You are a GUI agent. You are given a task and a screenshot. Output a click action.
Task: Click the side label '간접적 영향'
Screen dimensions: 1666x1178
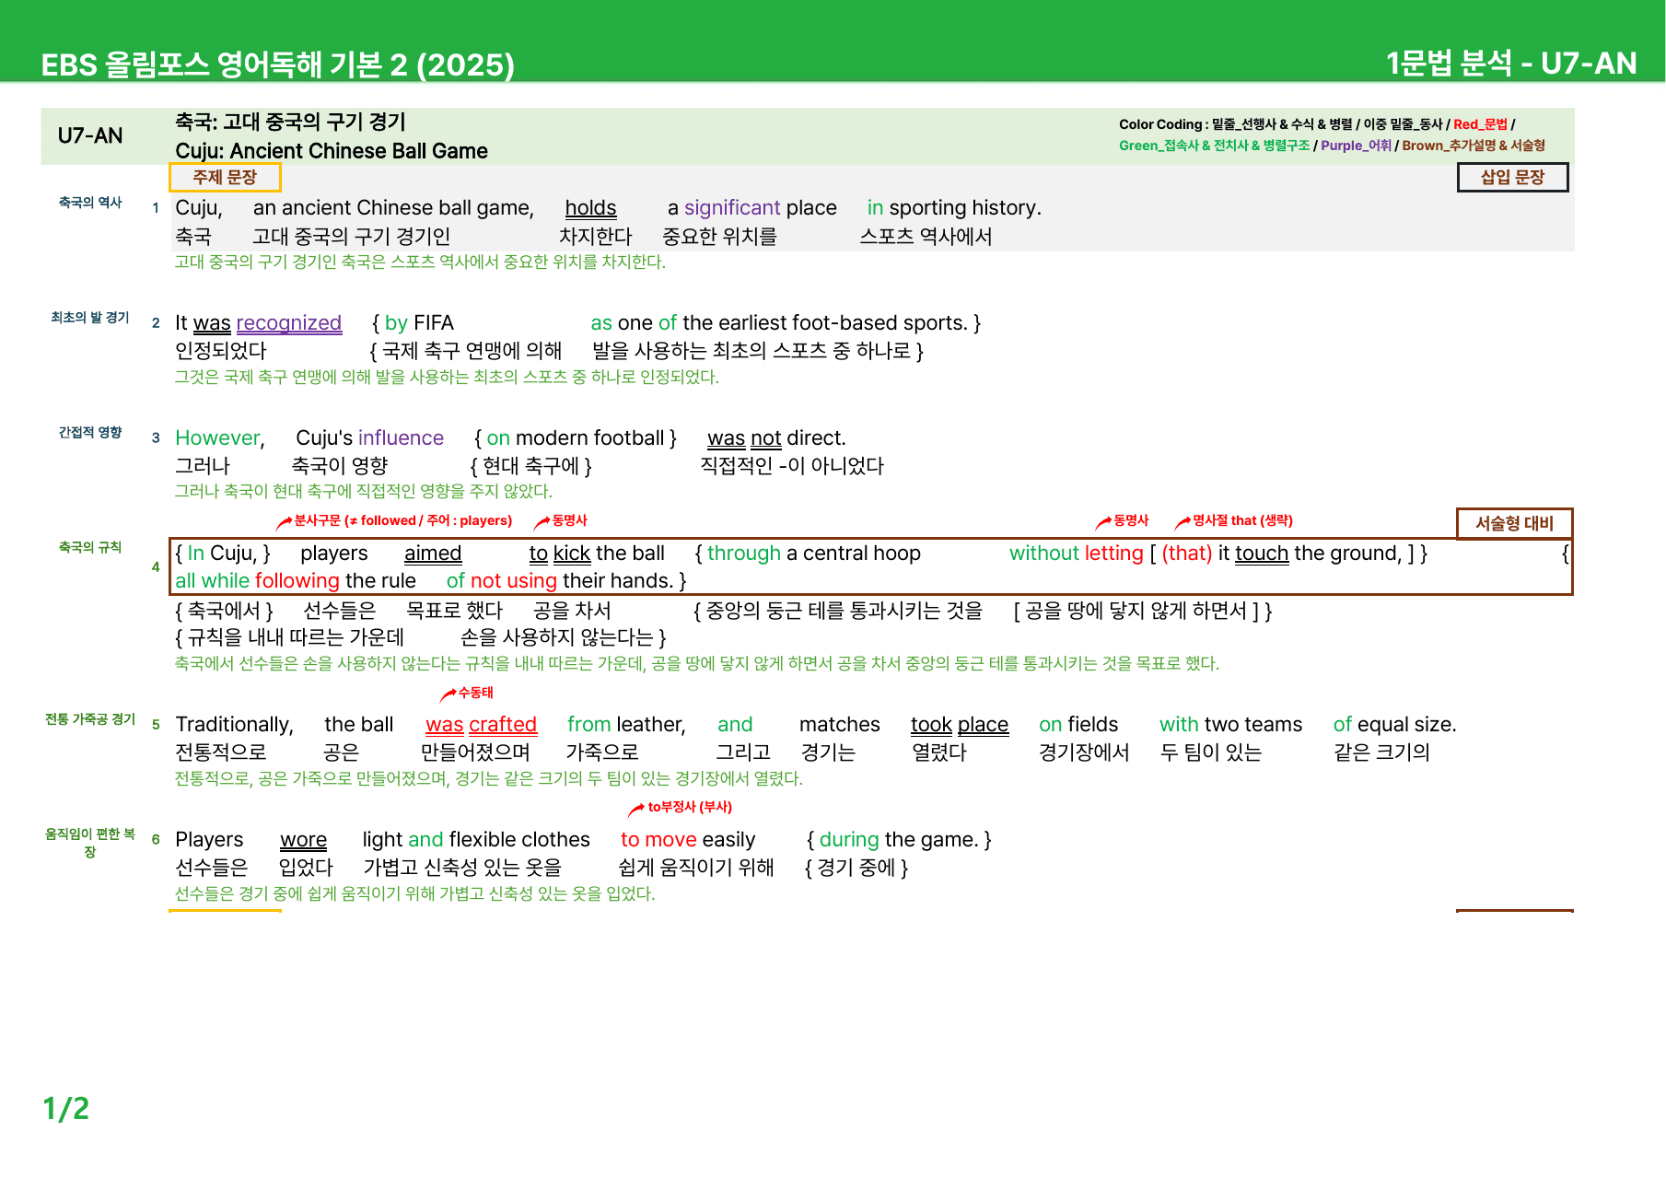click(x=90, y=433)
